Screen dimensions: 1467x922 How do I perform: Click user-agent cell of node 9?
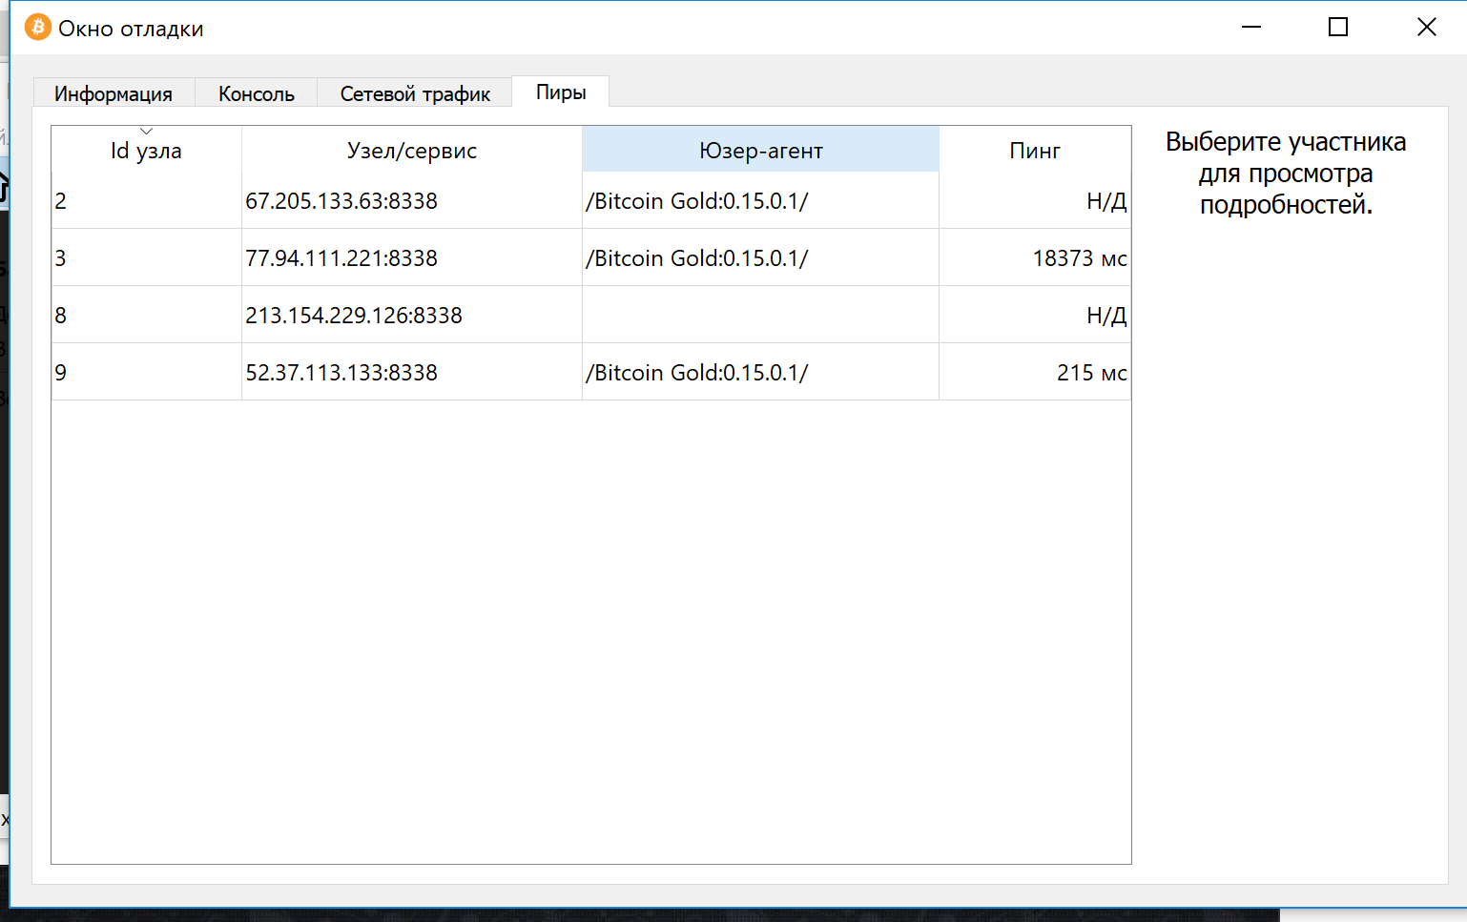760,372
